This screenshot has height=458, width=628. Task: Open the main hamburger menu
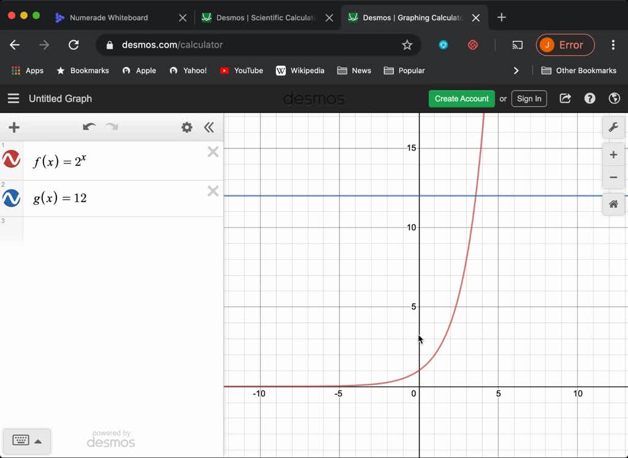(13, 98)
